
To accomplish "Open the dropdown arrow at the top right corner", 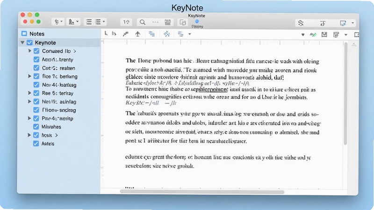I will point(352,23).
